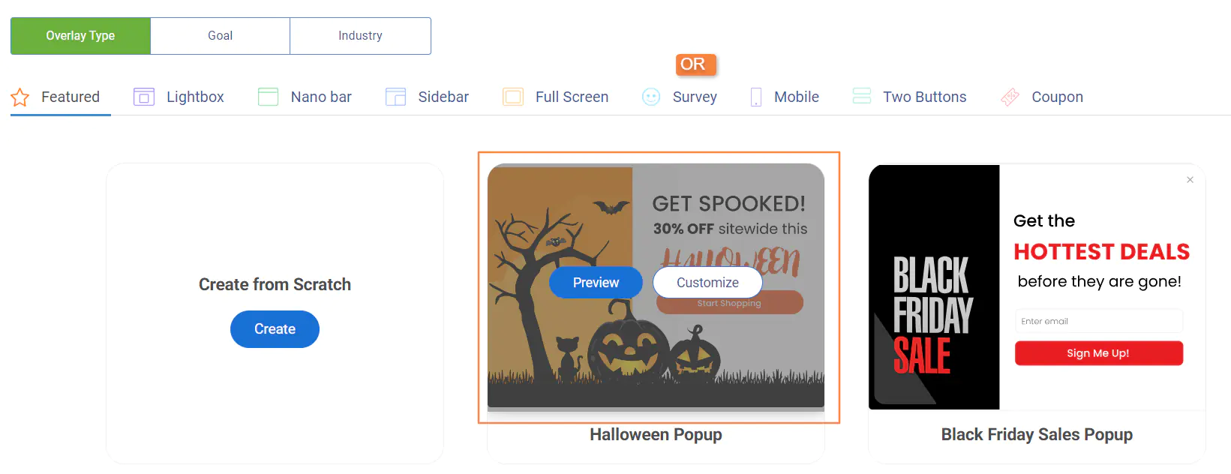Open the Black Friday Sales Popup thumbnail

(x=1035, y=288)
